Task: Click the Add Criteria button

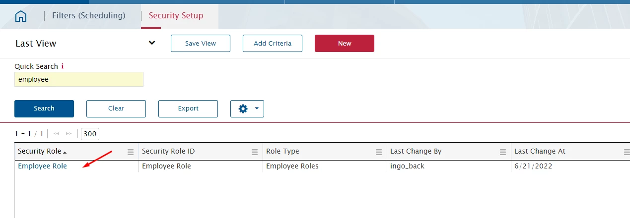Action: click(x=272, y=43)
